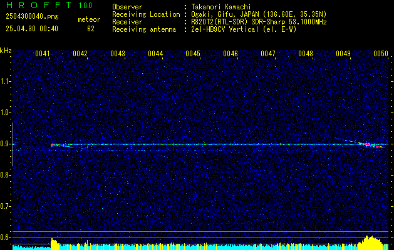Select the file name 2504300040.png
The height and width of the screenshot is (250, 394).
pos(32,17)
